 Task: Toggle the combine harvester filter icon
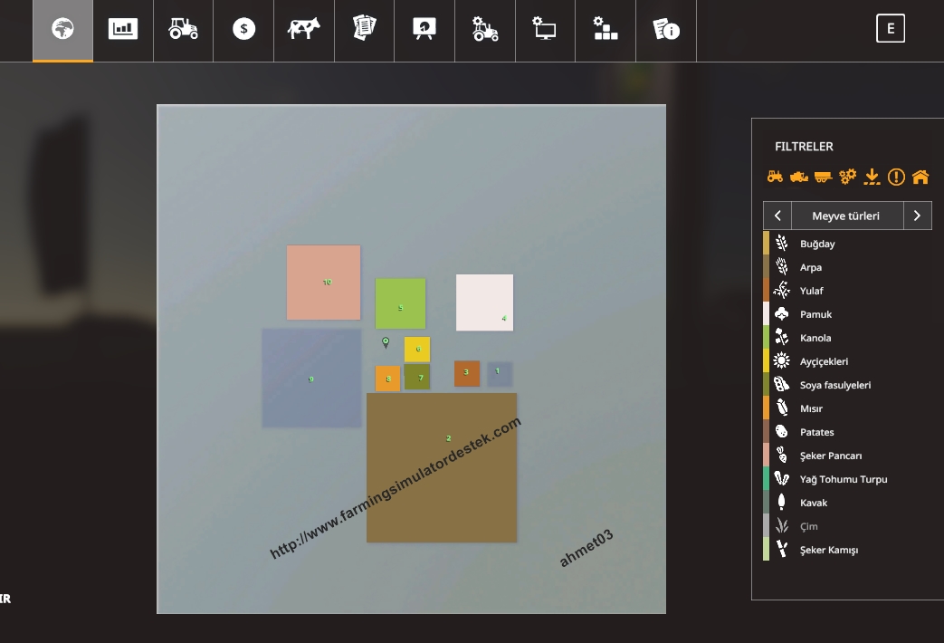coord(799,177)
